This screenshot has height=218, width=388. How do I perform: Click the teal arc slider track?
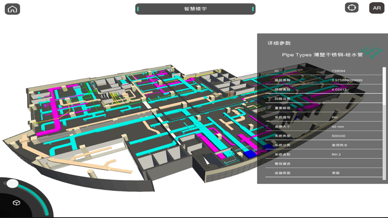point(41,198)
